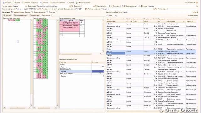Open the top-right Все действия menu
The image size is (201, 113).
tap(190, 3)
